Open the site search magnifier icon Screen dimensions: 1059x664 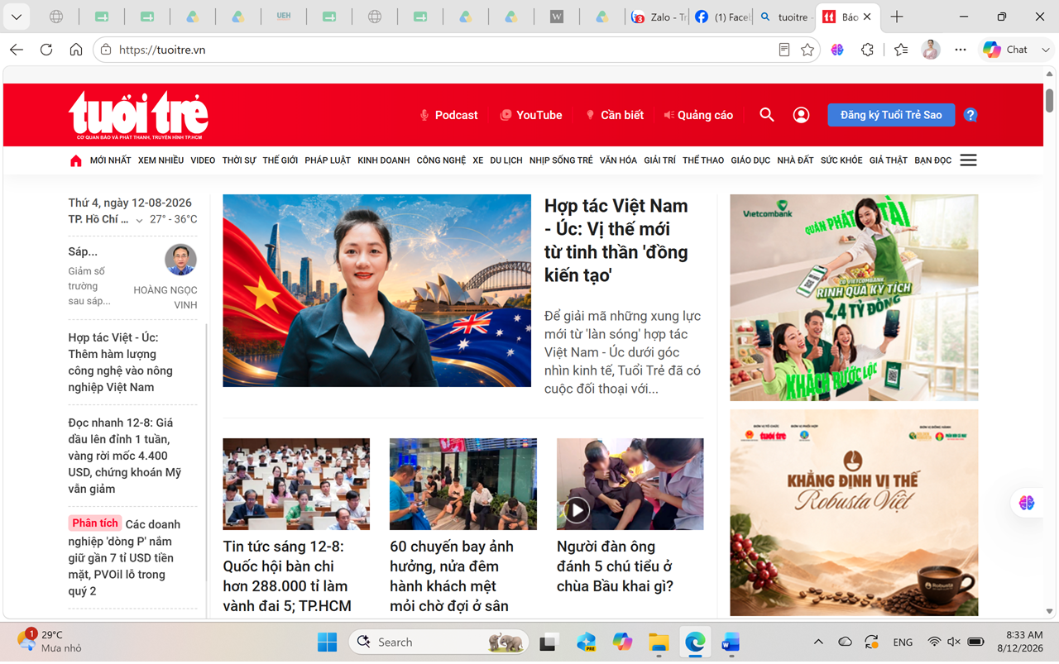pyautogui.click(x=767, y=115)
